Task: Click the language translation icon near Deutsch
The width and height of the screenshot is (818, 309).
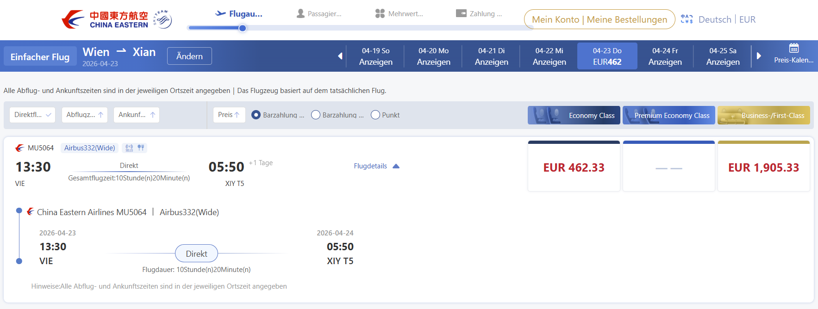Action: point(687,19)
